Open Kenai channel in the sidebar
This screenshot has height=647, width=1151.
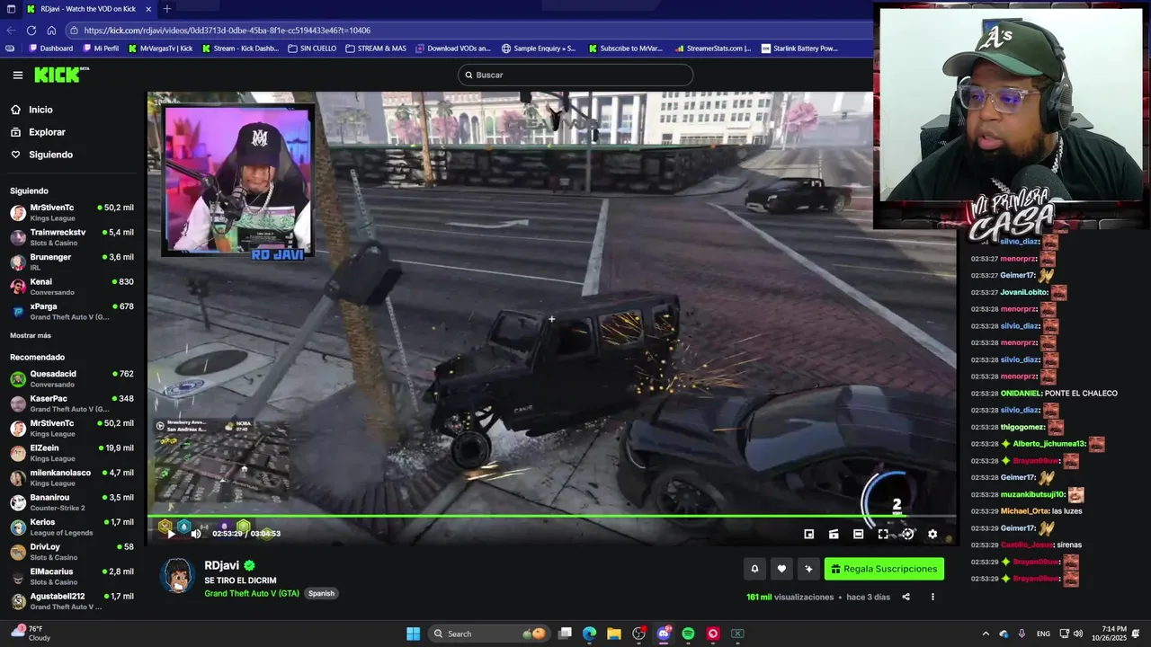coord(72,287)
